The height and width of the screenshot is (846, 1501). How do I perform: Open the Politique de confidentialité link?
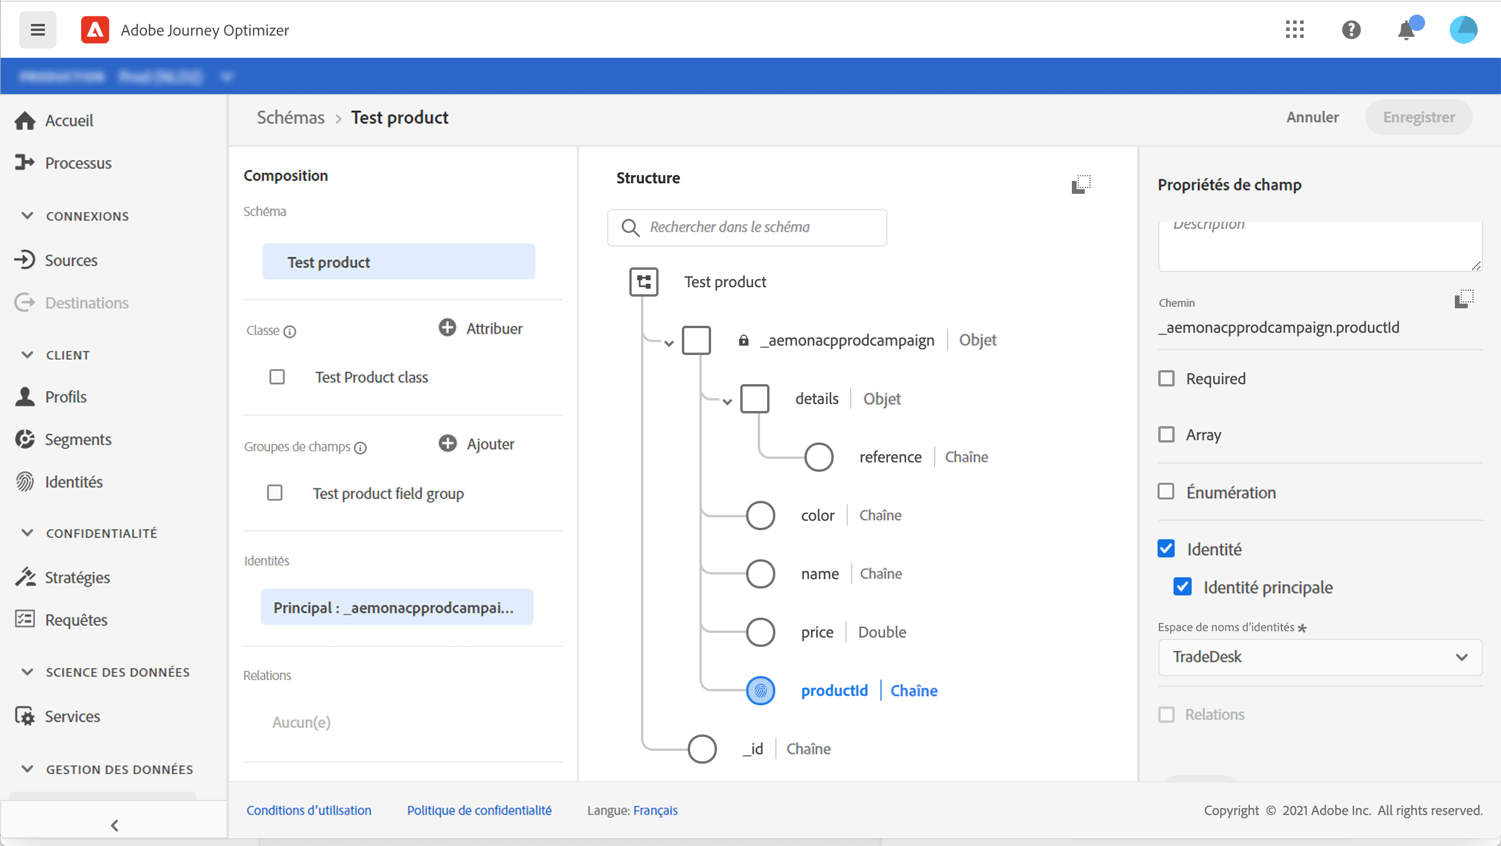479,810
